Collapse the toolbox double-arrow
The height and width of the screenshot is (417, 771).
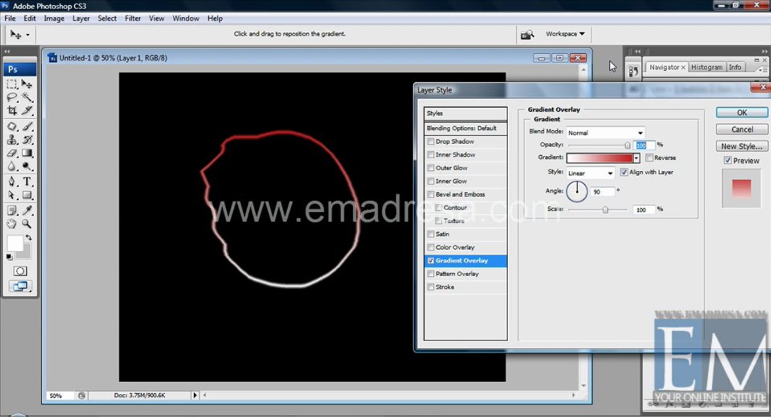tap(7, 52)
